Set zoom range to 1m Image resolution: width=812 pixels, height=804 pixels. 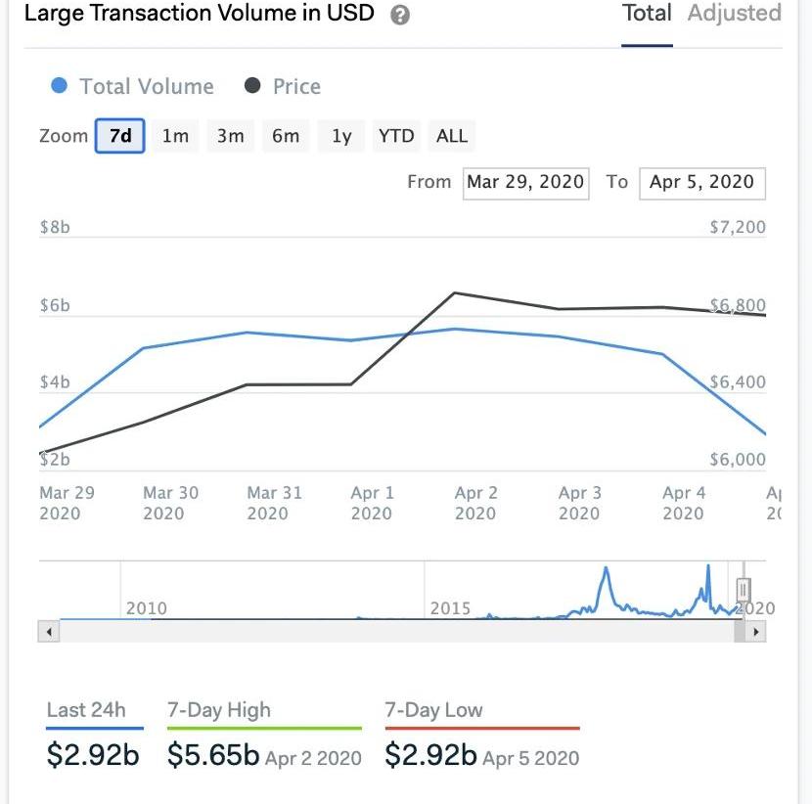click(175, 136)
